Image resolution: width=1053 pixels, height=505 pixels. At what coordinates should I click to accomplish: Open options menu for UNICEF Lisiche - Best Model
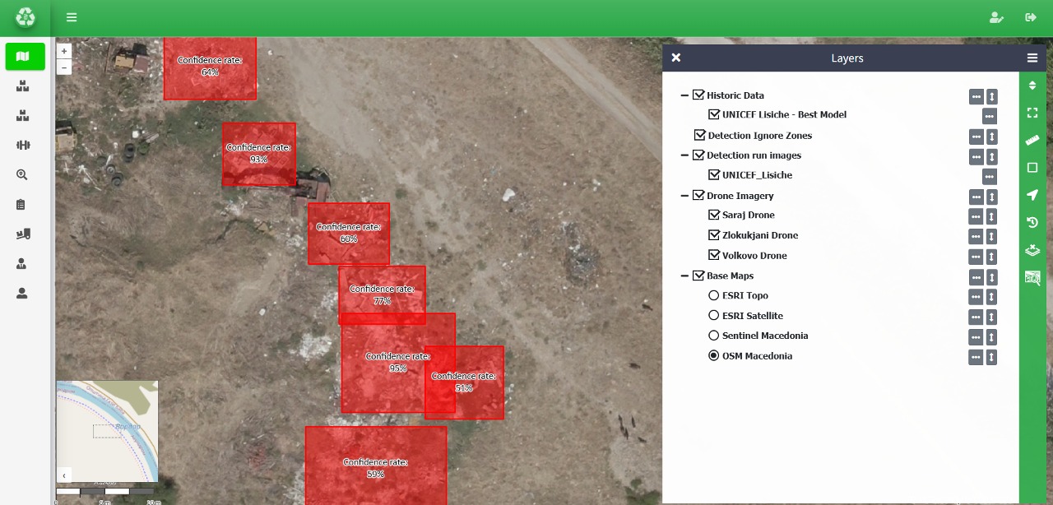click(990, 116)
